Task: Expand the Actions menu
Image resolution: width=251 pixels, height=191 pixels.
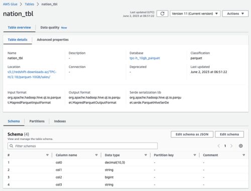Action: pyautogui.click(x=235, y=13)
